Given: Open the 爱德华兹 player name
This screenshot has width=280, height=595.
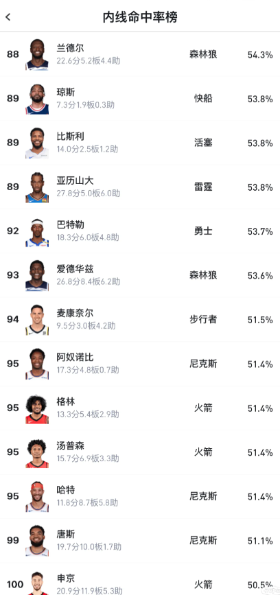Looking at the screenshot, I should [x=75, y=269].
